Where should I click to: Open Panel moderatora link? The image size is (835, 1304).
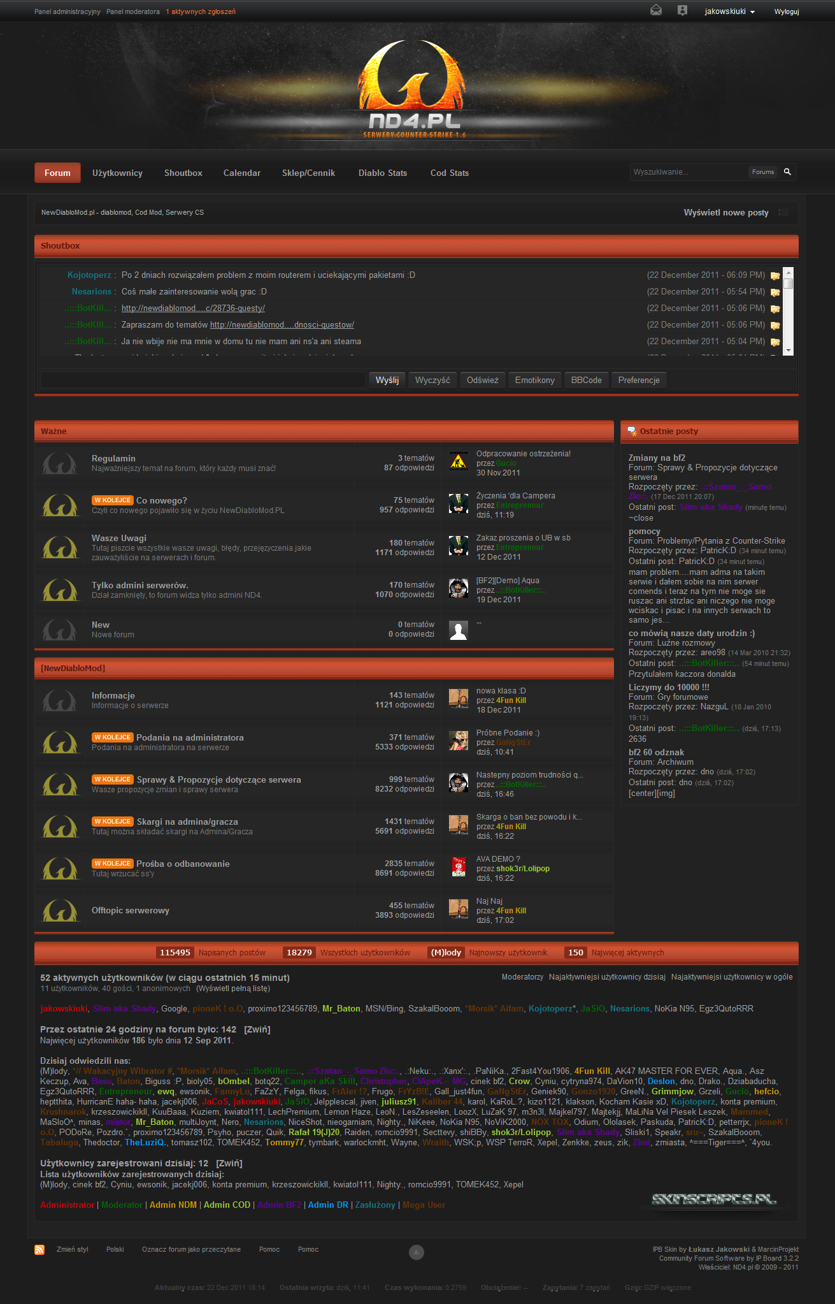click(x=133, y=11)
